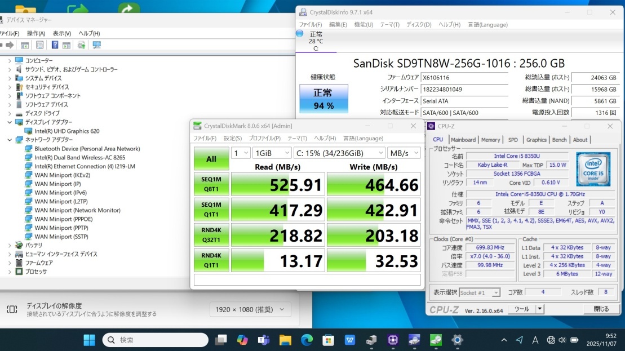Collapse the ネットワーク アダプター node
This screenshot has width=625, height=351.
click(x=10, y=140)
